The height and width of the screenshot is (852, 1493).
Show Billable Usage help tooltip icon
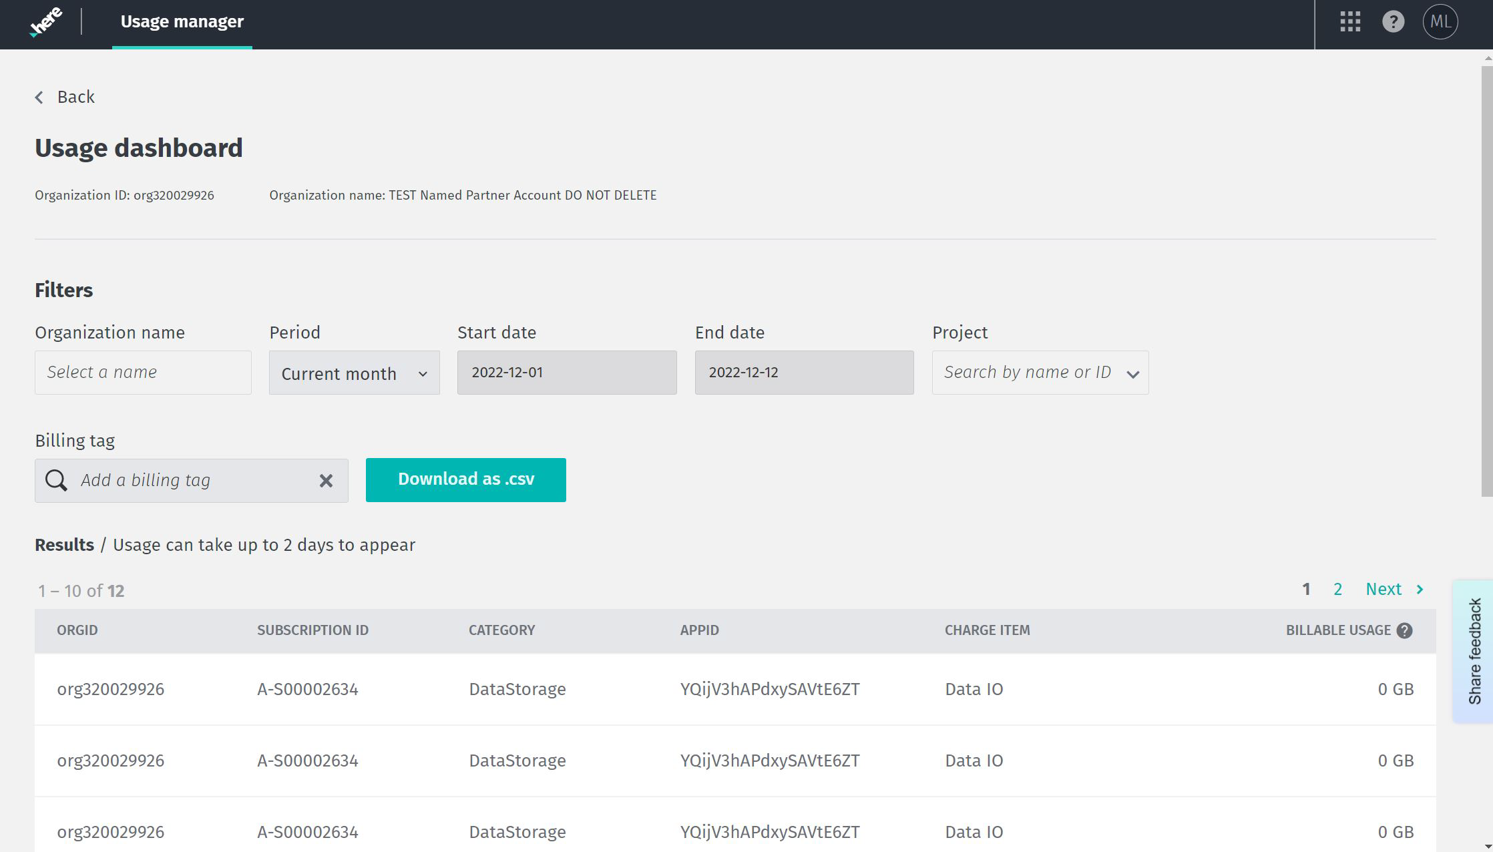(1404, 630)
